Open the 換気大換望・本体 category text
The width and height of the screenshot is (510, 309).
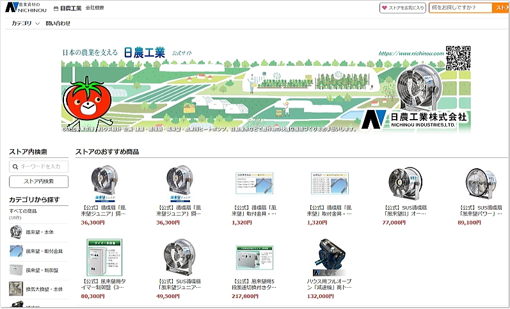44,289
